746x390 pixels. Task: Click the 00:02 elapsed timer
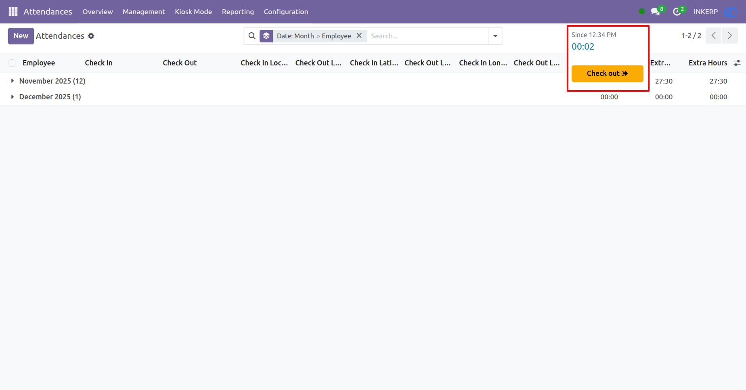coord(583,47)
